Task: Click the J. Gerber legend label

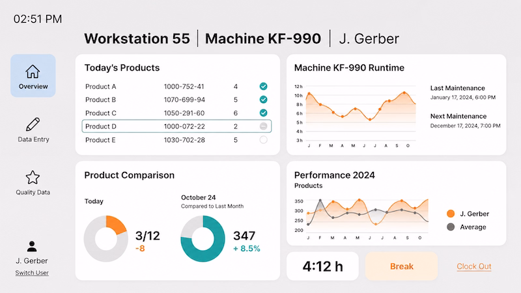Action: 475,214
